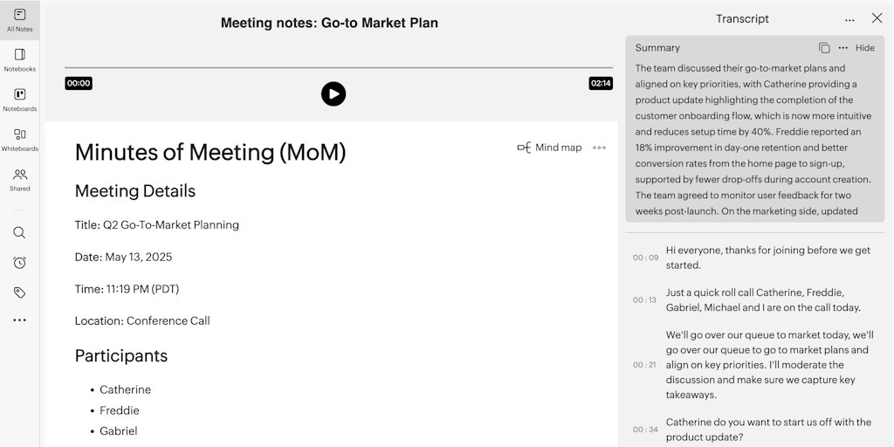Click 'Just a quick roll call' transcript line
894x447 pixels.
(763, 300)
